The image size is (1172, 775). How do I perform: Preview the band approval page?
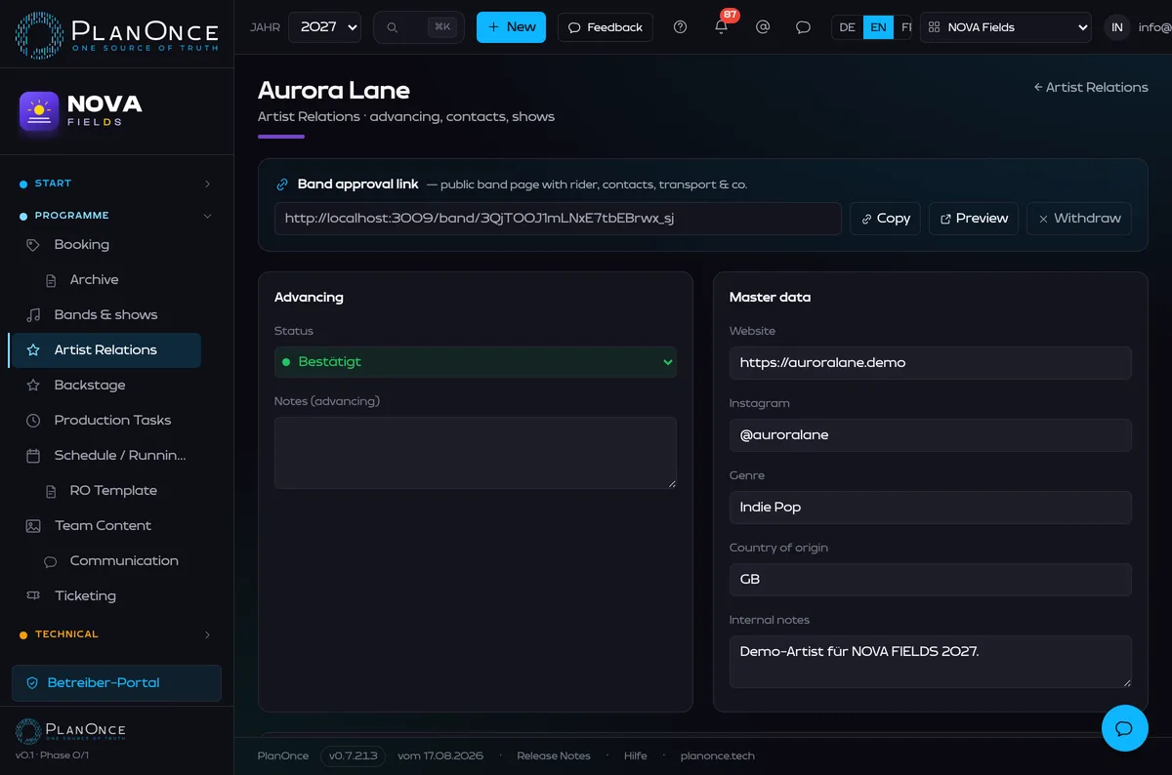coord(974,219)
